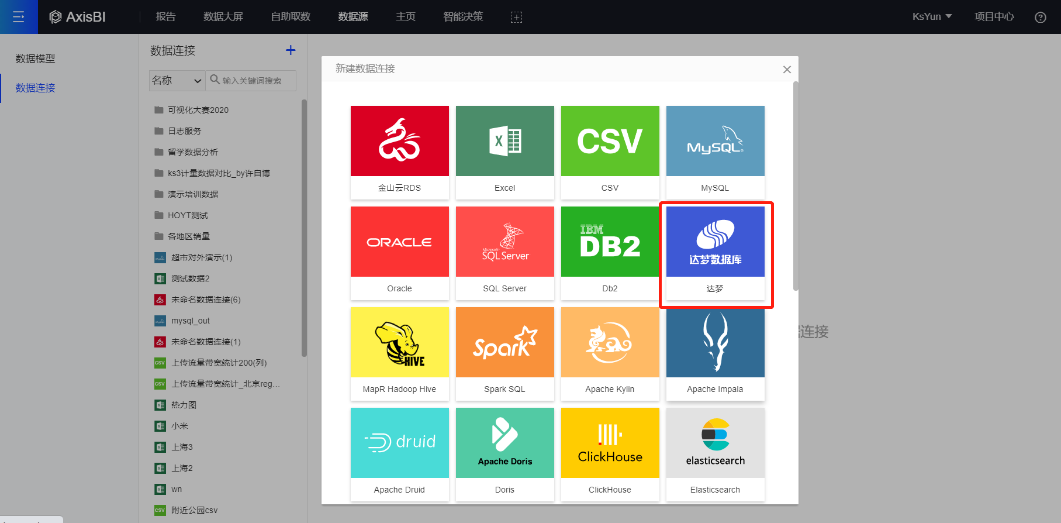Click the data connection list scrollbar
Screen dimensions: 1061x523
[x=304, y=228]
